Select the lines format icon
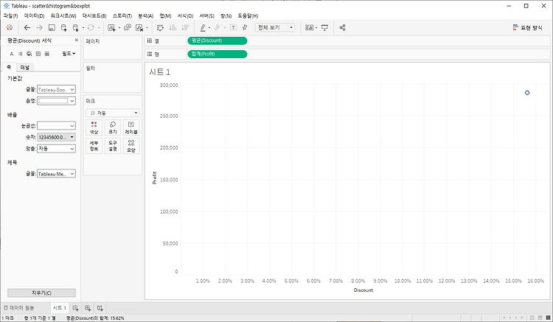 click(x=47, y=54)
